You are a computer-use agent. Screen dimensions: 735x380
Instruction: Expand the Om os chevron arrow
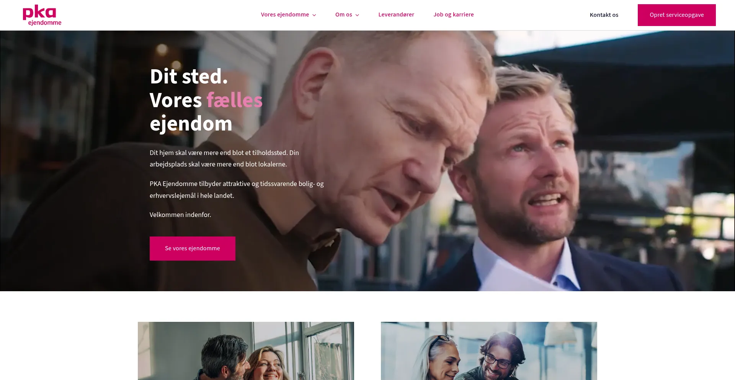[x=357, y=15]
